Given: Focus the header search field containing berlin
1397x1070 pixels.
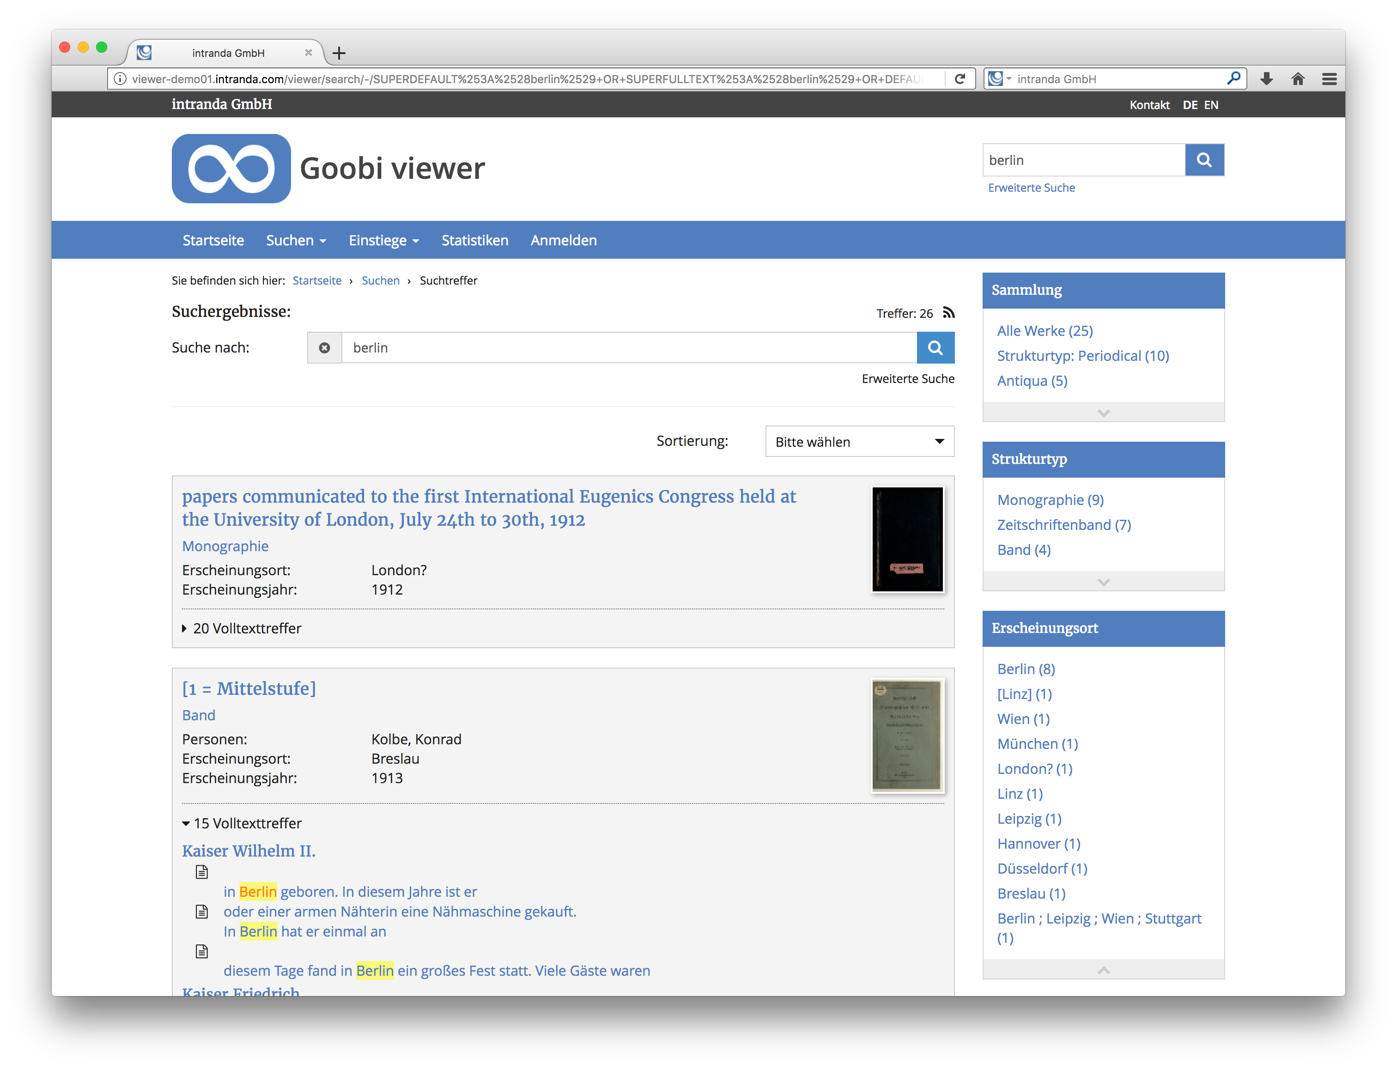Looking at the screenshot, I should (x=1084, y=160).
